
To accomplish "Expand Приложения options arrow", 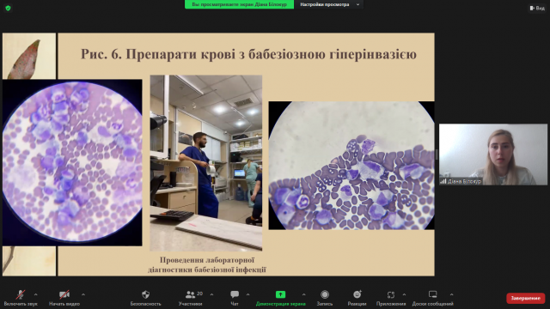I will coord(404,294).
